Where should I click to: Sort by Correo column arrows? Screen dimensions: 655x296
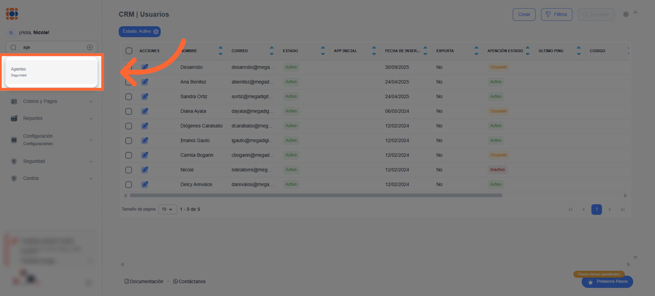[271, 51]
